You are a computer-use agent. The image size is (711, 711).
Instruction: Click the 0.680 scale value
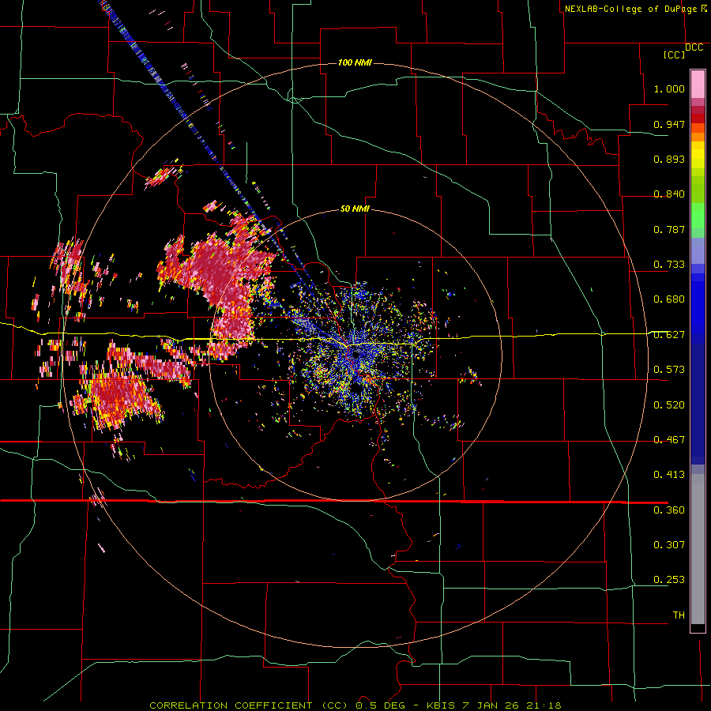pyautogui.click(x=669, y=299)
